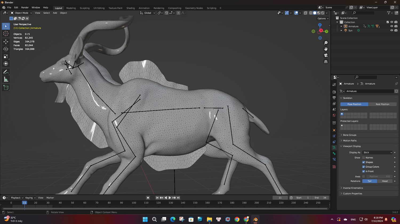Set bone Relations to Tail
This screenshot has width=400, height=224.
pyautogui.click(x=370, y=181)
